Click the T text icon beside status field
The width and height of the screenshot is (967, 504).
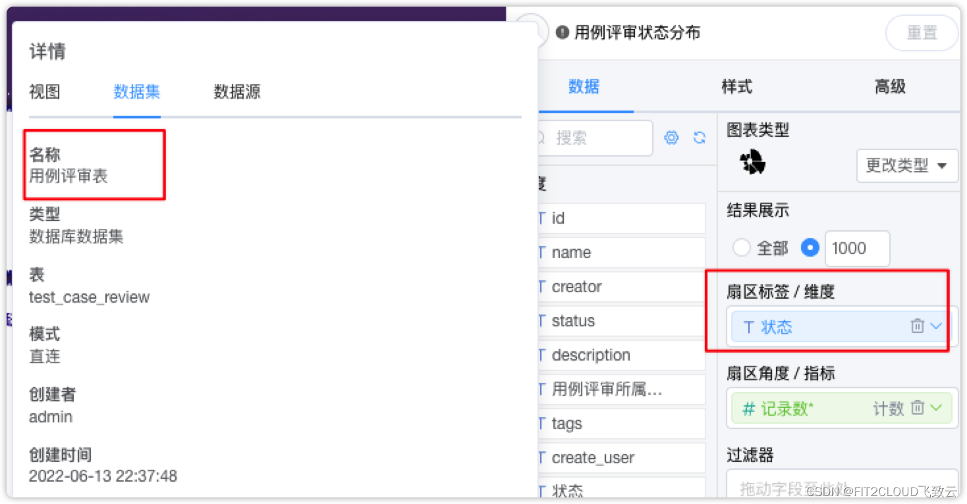click(541, 321)
